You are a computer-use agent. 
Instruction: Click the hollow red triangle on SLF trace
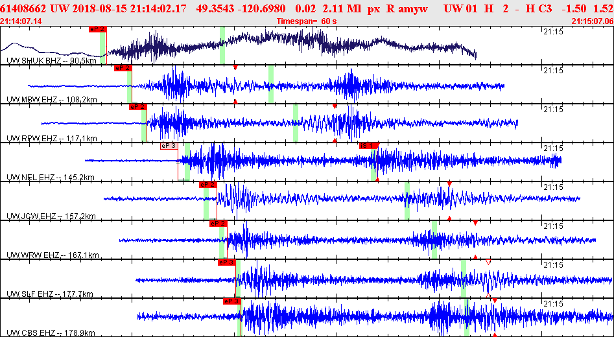pyautogui.click(x=488, y=262)
